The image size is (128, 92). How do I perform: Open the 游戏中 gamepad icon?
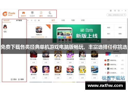pos(23,13)
